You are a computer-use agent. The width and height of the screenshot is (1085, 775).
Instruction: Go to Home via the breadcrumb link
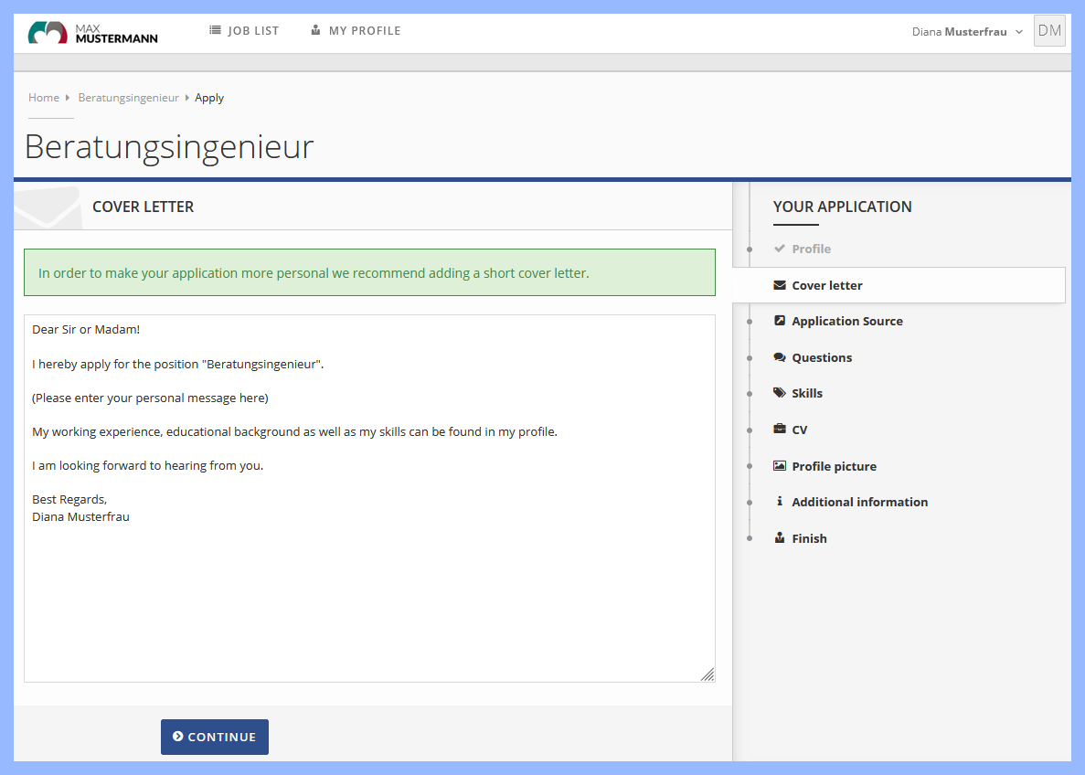pos(44,97)
